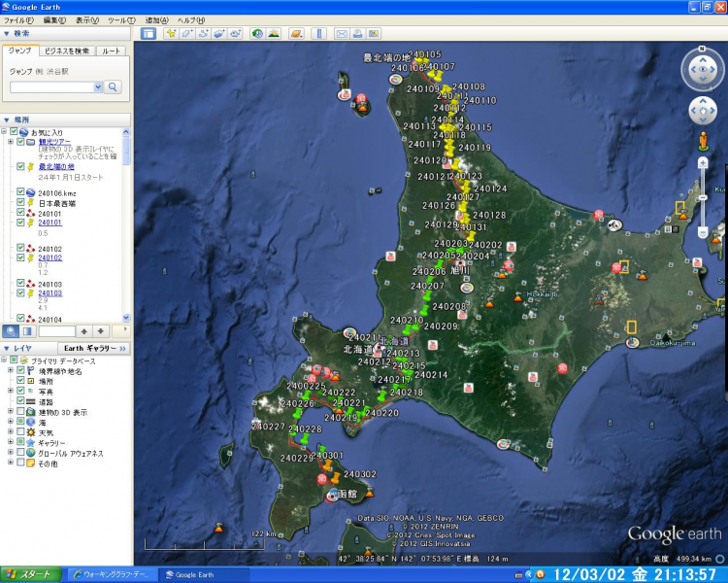The height and width of the screenshot is (583, 728).
Task: Enable the グローバル アウェアネス layer checkbox
Action: (20, 452)
